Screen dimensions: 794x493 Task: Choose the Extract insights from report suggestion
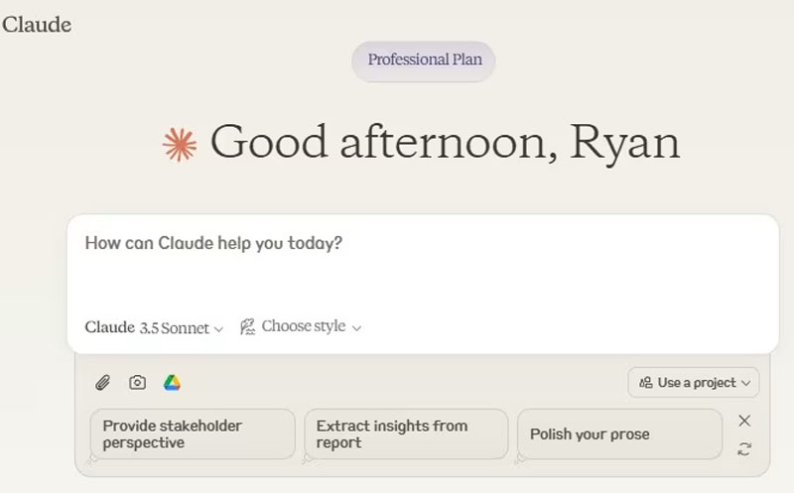[x=406, y=434]
